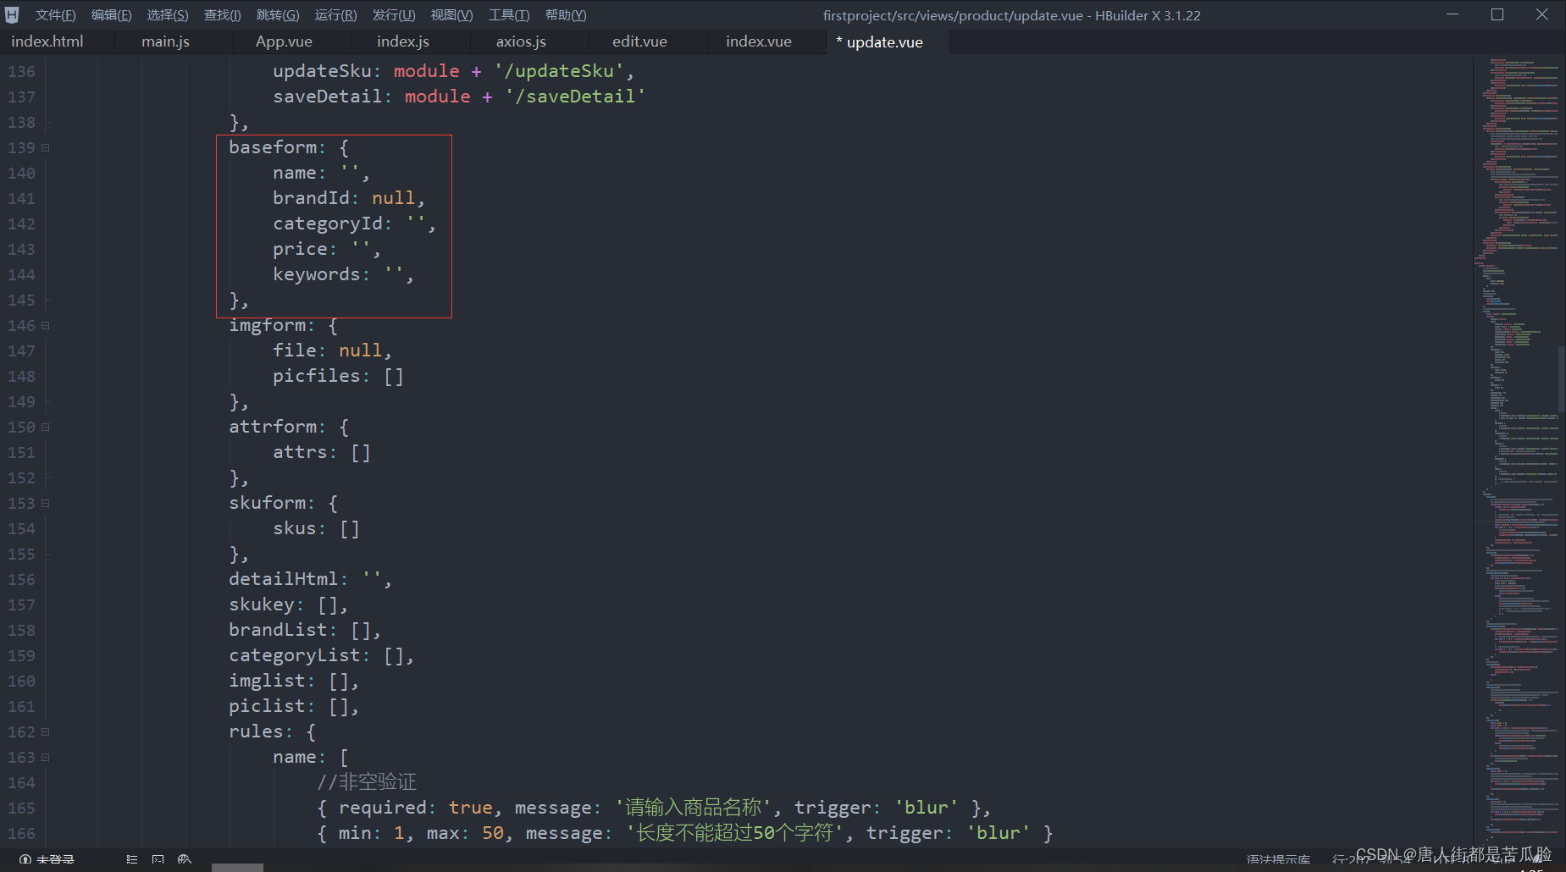The height and width of the screenshot is (872, 1566).
Task: Collapse the baseform block at line 139
Action: tap(46, 147)
